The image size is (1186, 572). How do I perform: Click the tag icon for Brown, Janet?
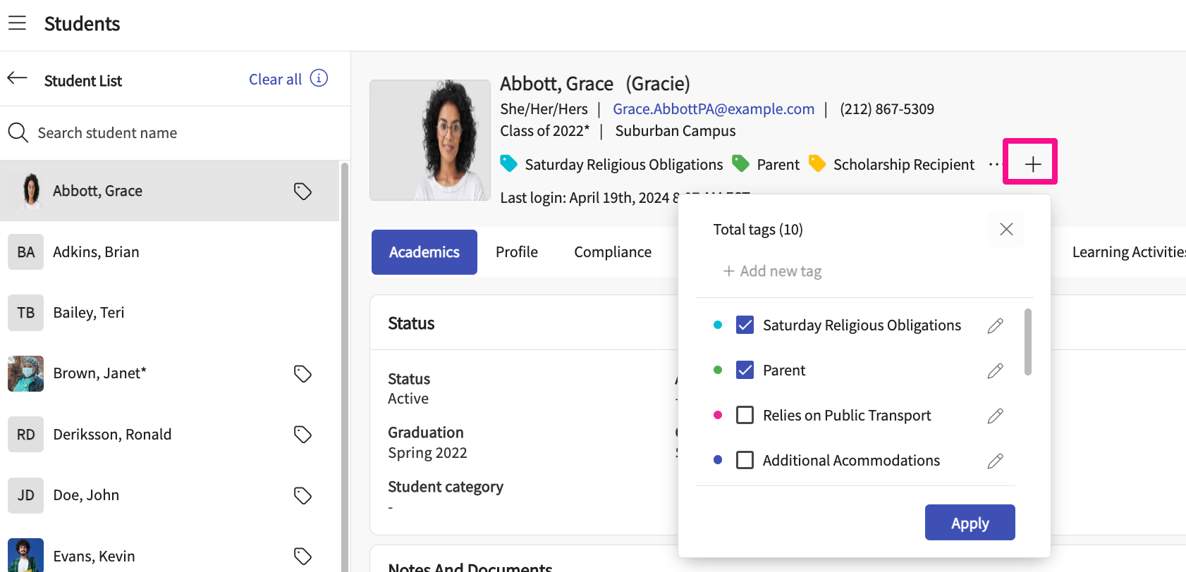[x=302, y=373]
